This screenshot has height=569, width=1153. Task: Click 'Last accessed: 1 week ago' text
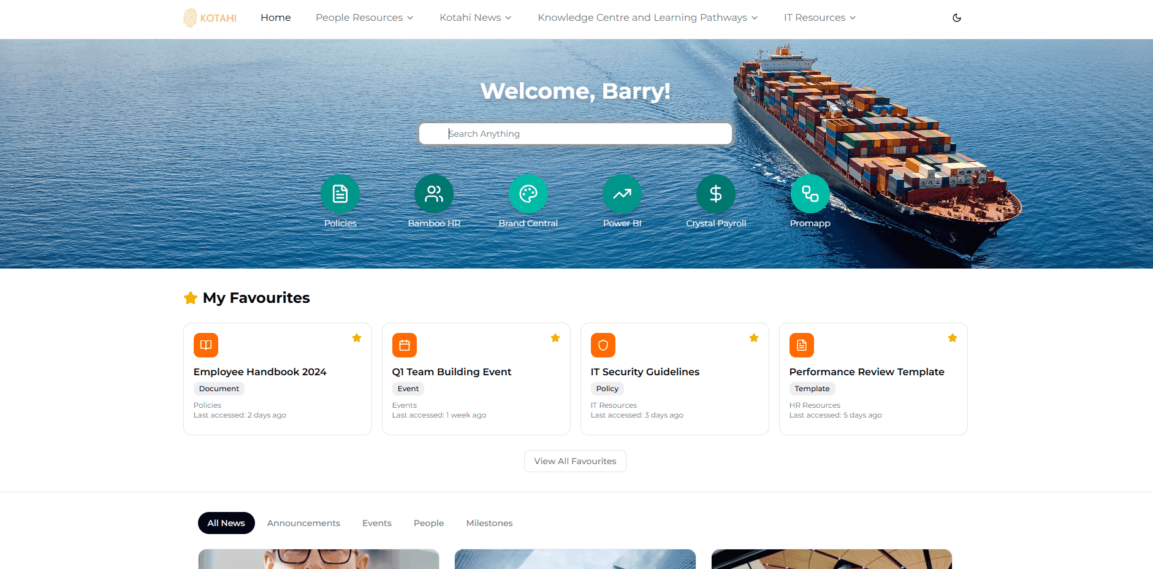coord(439,415)
